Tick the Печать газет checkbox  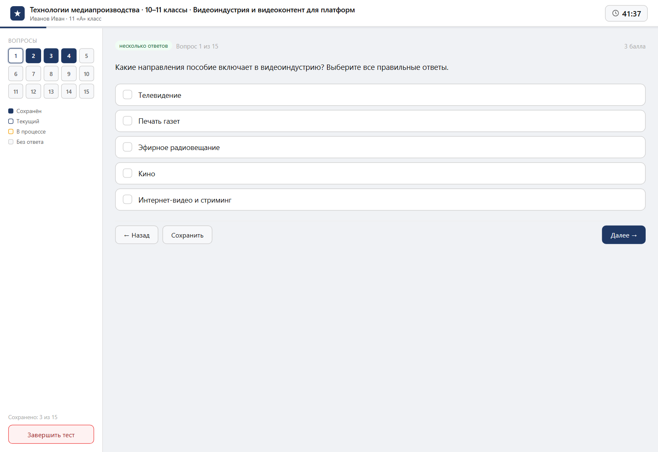pyautogui.click(x=127, y=121)
